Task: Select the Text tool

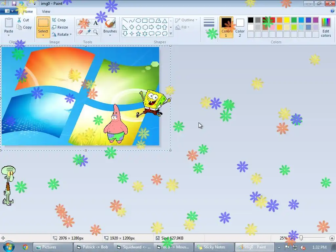Action: (x=95, y=23)
